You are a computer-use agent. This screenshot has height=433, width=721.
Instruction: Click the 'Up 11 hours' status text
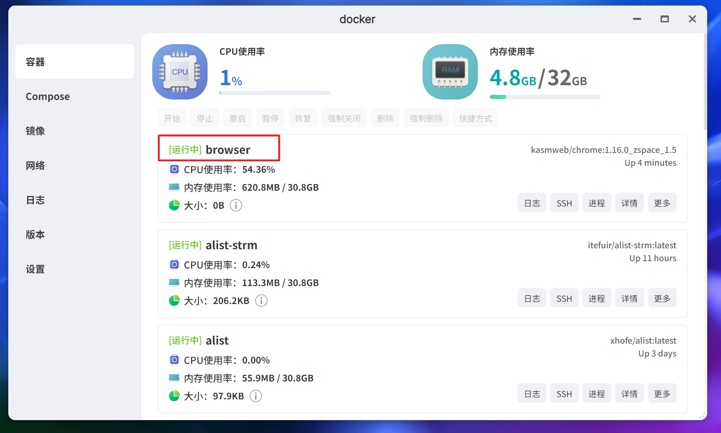[x=653, y=258]
